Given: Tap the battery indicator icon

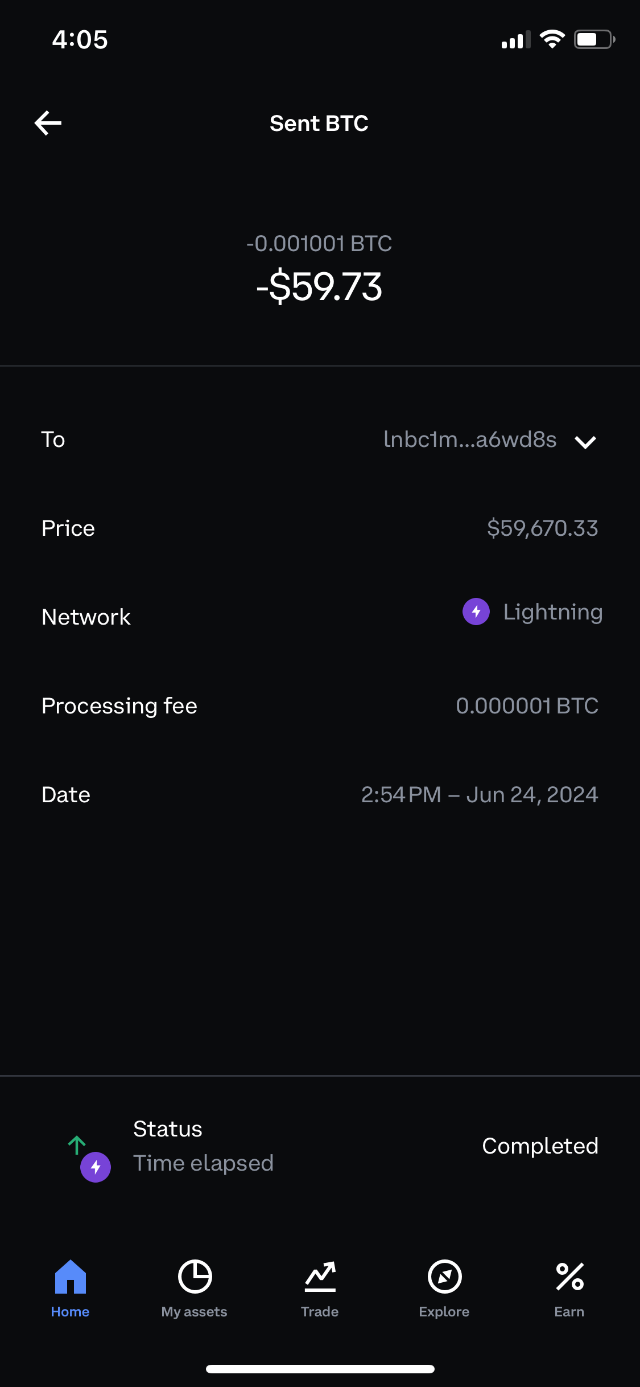Looking at the screenshot, I should click(x=594, y=39).
